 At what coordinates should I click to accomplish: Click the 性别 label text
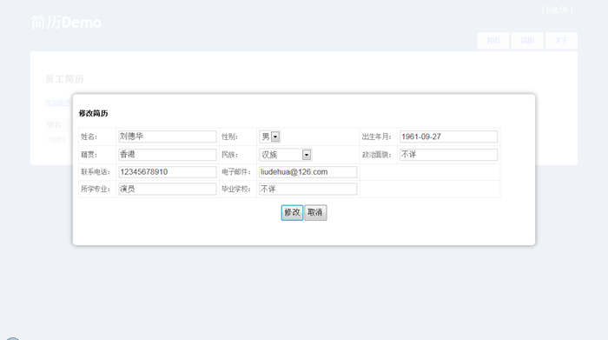coord(229,137)
